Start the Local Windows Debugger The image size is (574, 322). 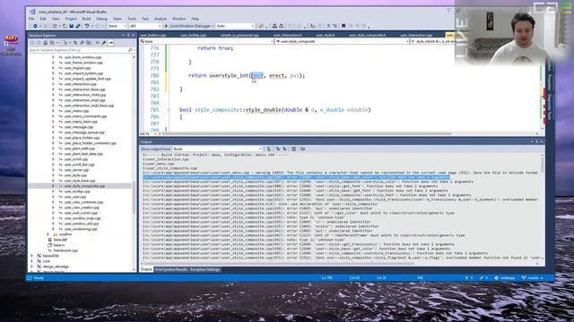click(188, 26)
